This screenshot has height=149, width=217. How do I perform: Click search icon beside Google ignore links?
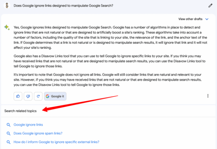[x=8, y=125]
